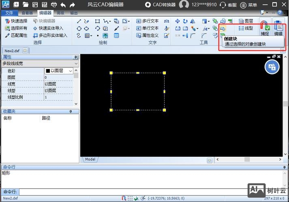Click the undo arrow in title bar

pos(63,5)
